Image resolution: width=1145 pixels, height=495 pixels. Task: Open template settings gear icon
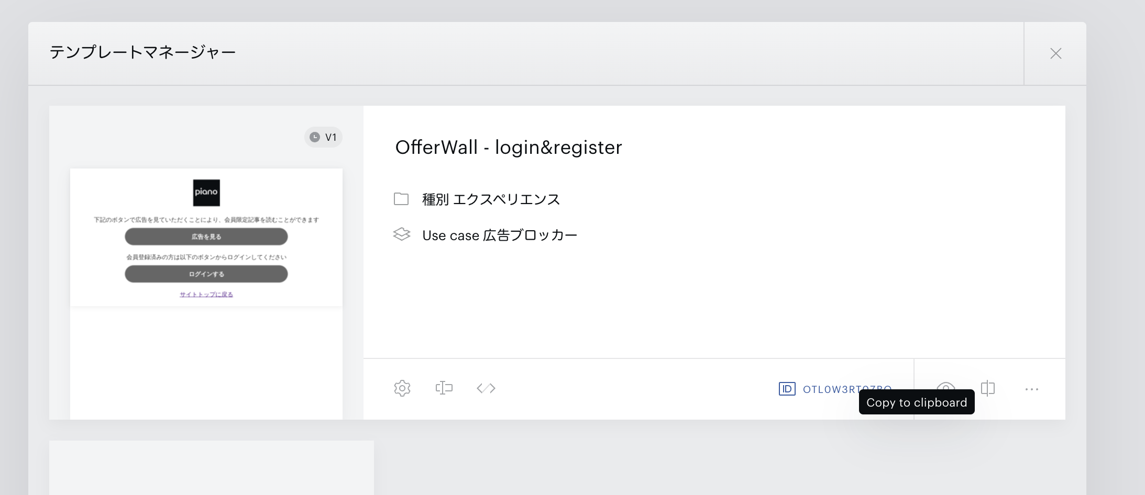(x=402, y=388)
